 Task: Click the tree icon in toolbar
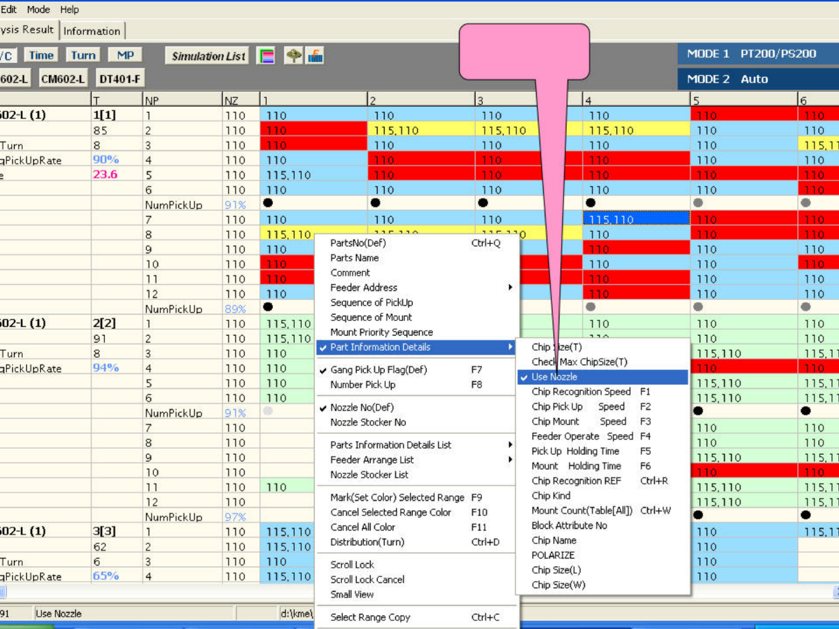click(294, 56)
